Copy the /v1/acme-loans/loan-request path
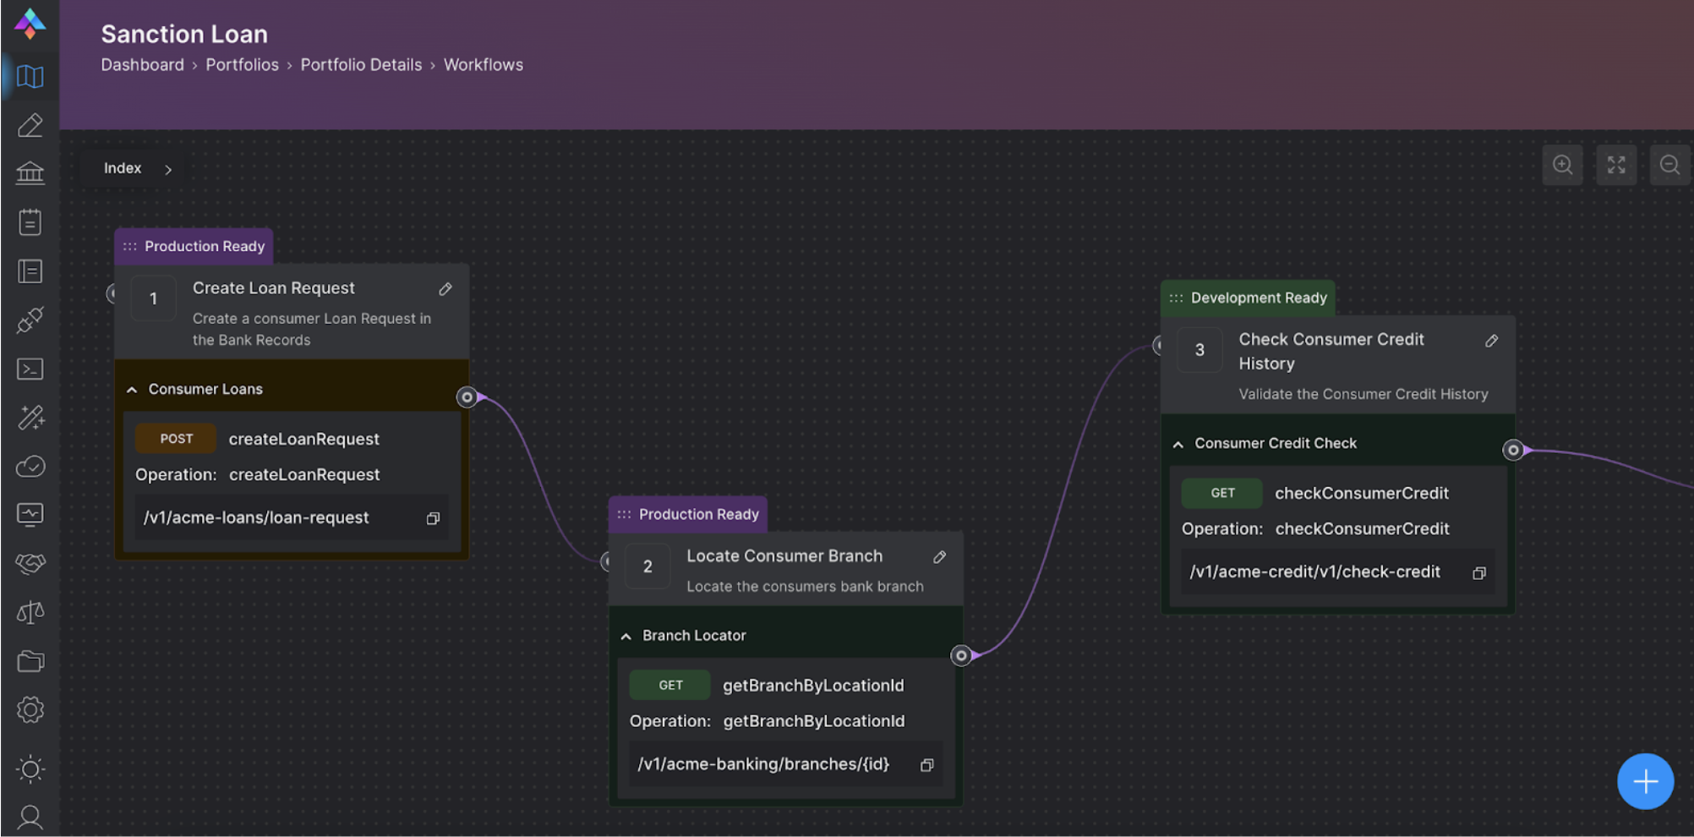This screenshot has height=837, width=1694. pos(433,518)
